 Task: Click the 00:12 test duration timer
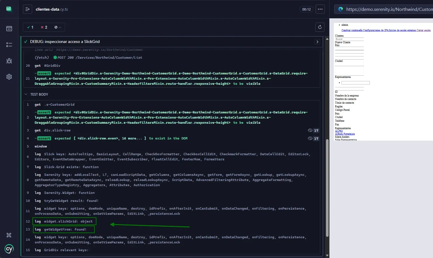point(306,9)
